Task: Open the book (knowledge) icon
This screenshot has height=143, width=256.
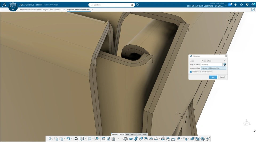Action: (82, 138)
